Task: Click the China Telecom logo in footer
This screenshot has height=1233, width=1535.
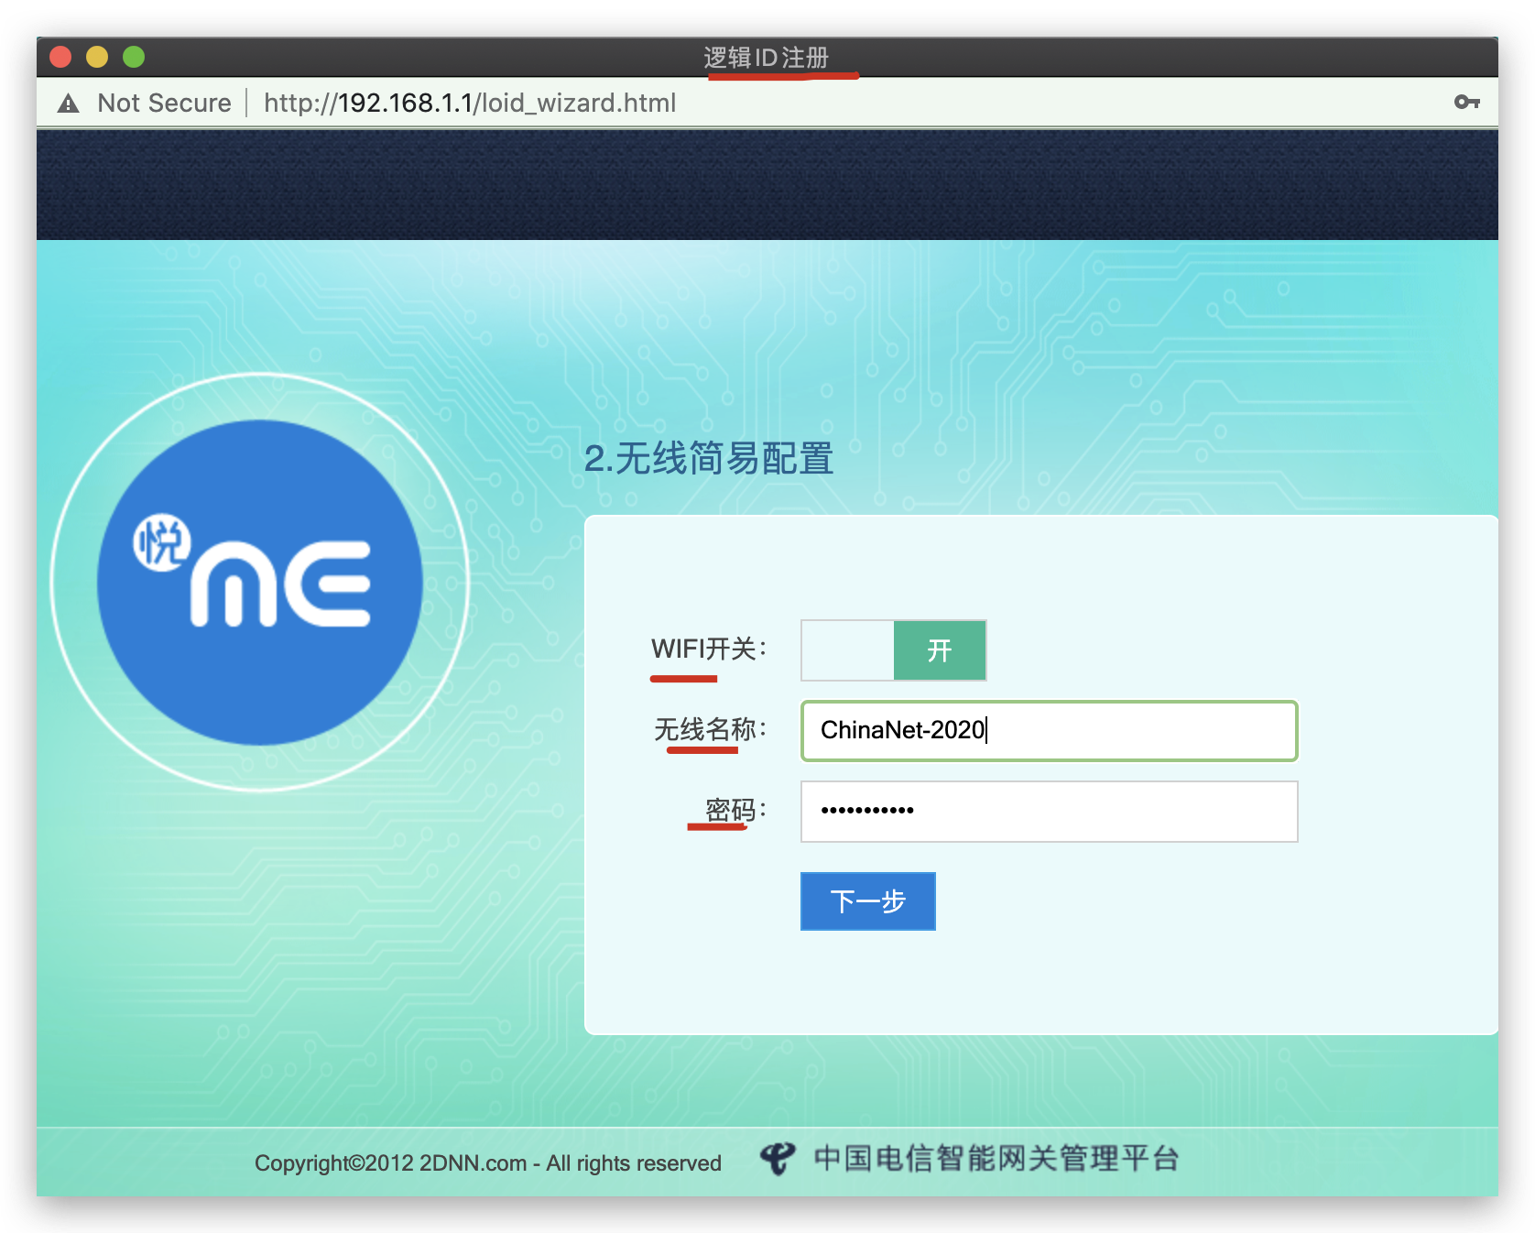Action: tap(777, 1159)
